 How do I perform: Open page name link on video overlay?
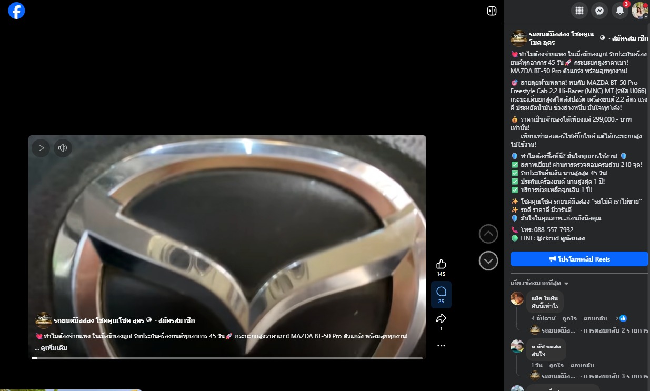click(99, 320)
